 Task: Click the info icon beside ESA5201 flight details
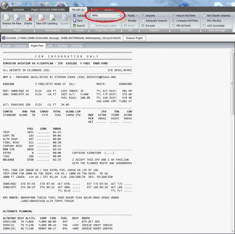[4, 38]
